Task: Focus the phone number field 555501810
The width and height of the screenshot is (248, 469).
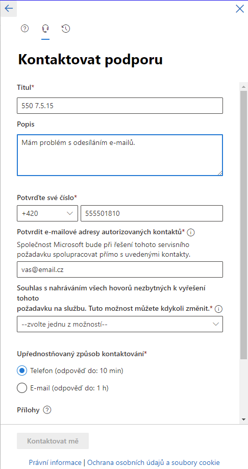Action: click(152, 213)
